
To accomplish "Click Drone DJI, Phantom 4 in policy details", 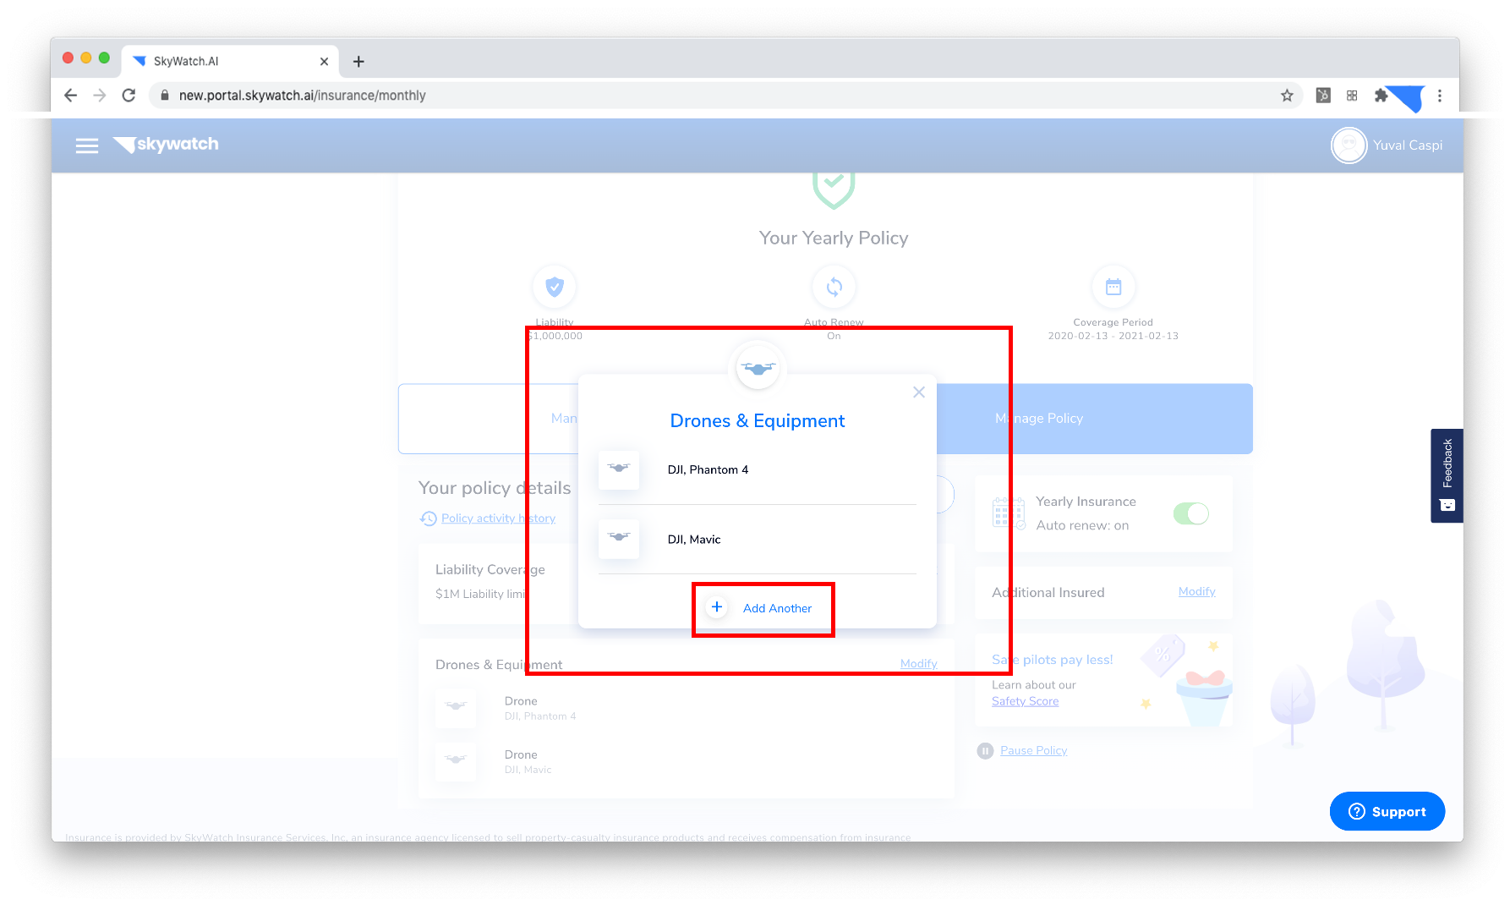I will point(540,709).
